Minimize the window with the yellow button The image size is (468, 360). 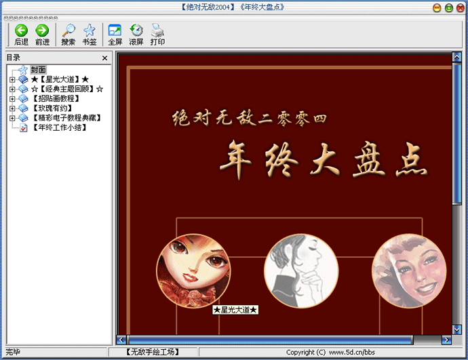pos(437,7)
